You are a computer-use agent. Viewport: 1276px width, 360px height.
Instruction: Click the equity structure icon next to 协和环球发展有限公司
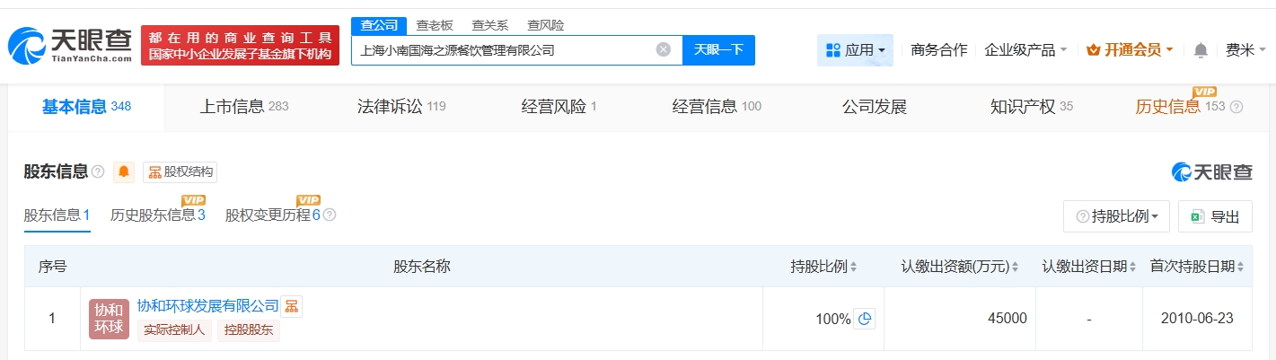(x=292, y=307)
